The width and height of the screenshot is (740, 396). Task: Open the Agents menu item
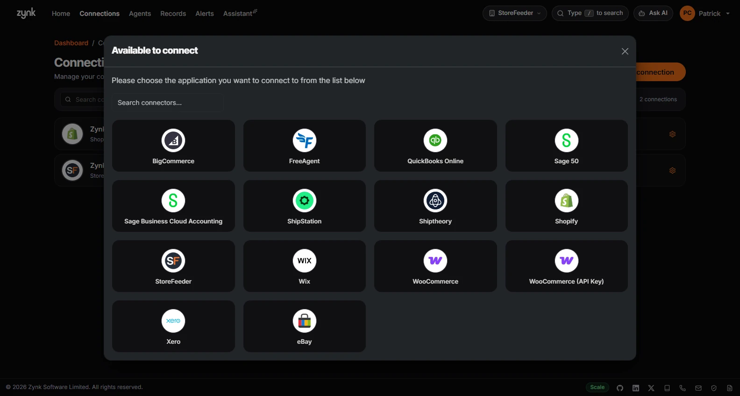[x=140, y=14]
